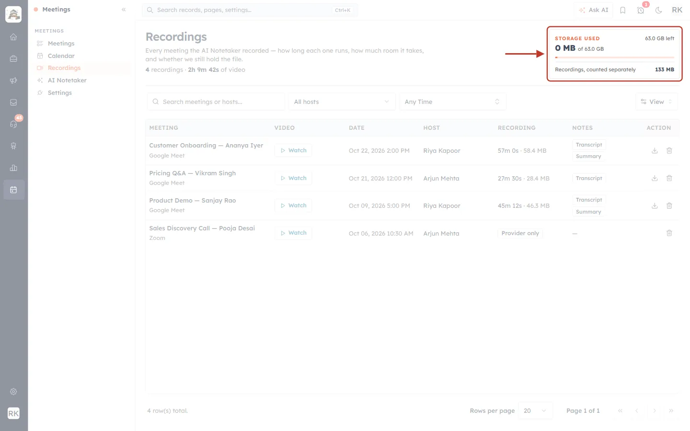Open the inbox tray icon

pos(13,102)
